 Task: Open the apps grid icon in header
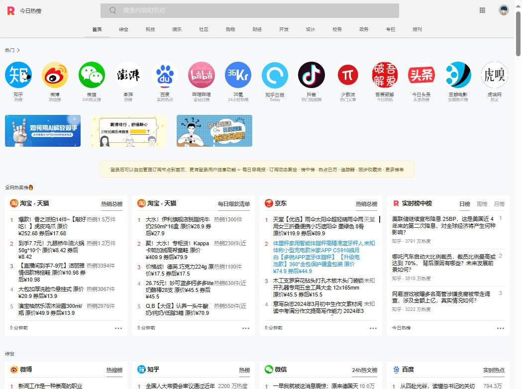point(482,10)
